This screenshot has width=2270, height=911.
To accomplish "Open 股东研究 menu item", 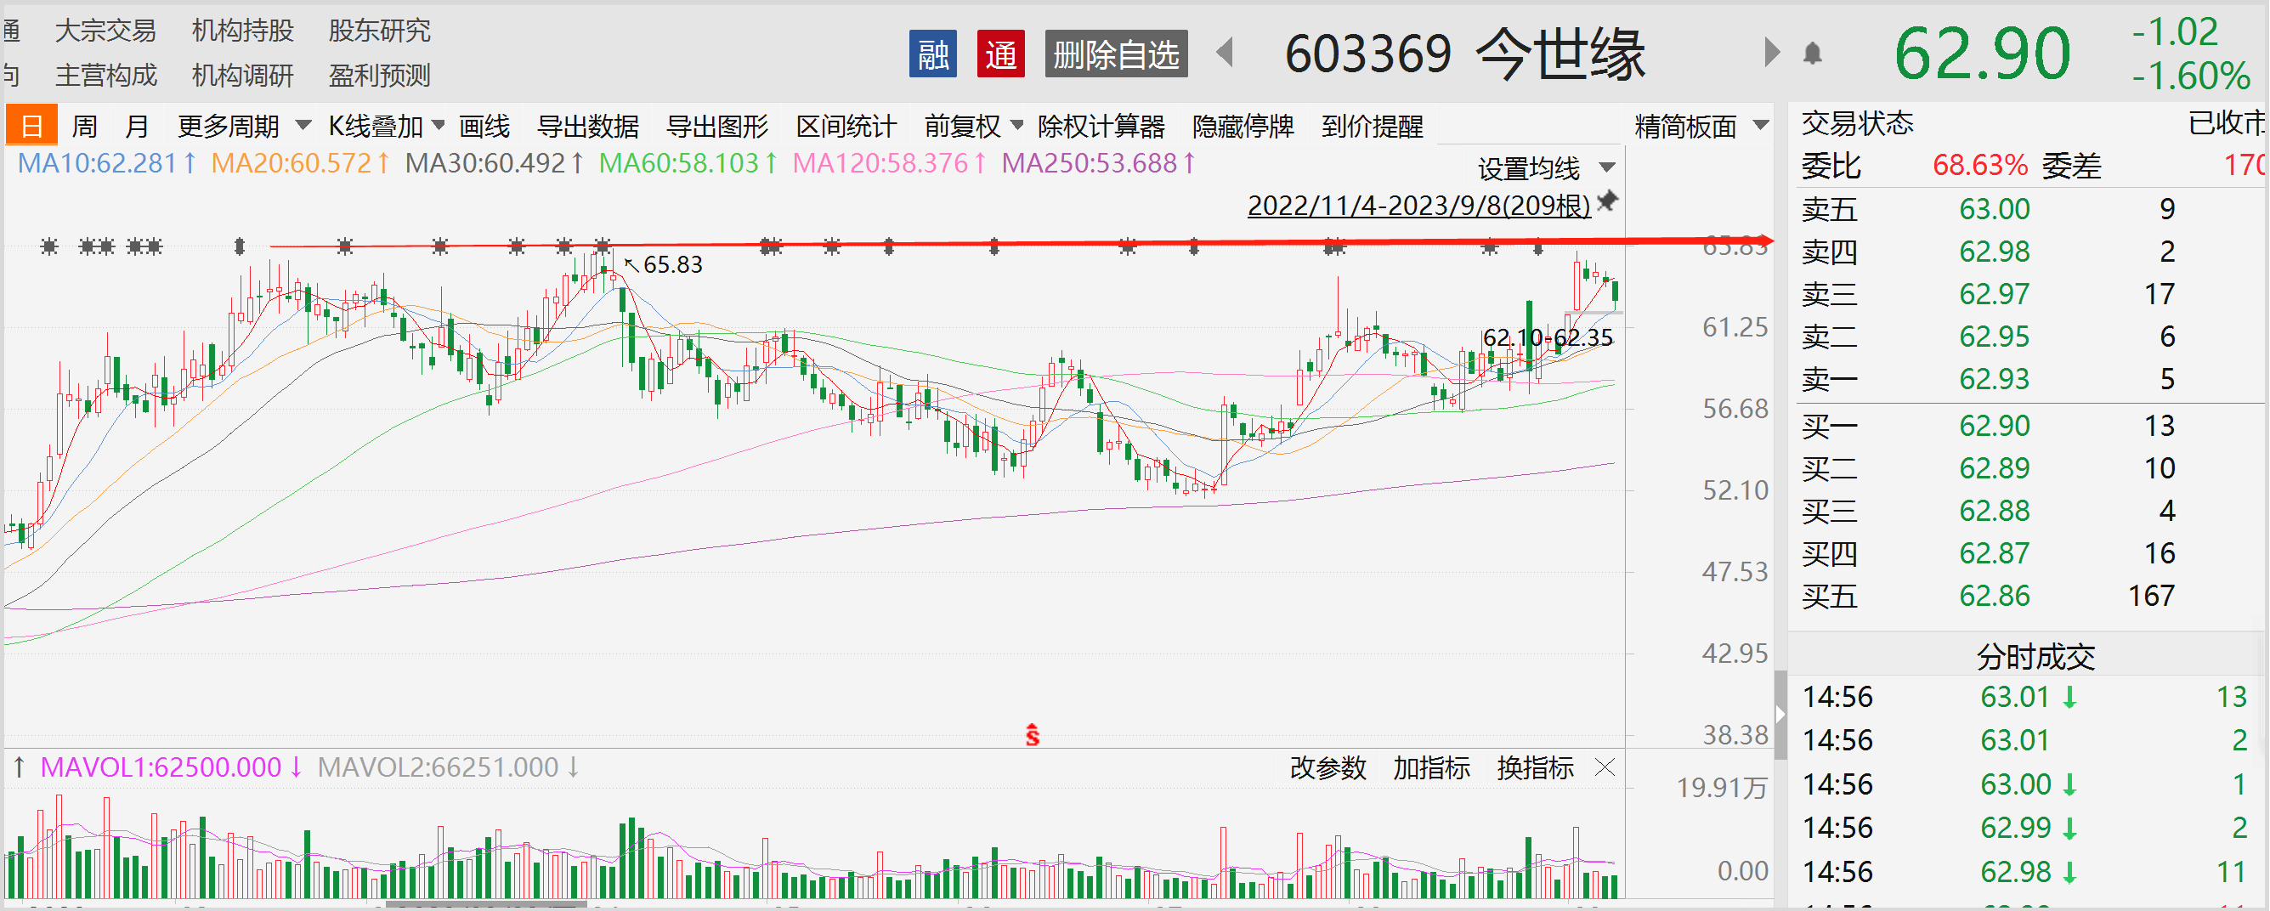I will 379,31.
